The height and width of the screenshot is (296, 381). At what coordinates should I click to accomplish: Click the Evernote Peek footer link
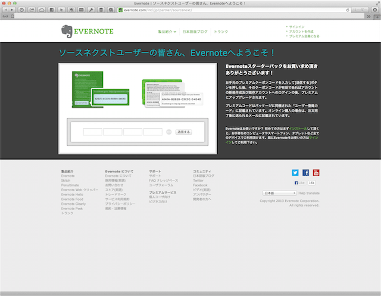point(72,208)
